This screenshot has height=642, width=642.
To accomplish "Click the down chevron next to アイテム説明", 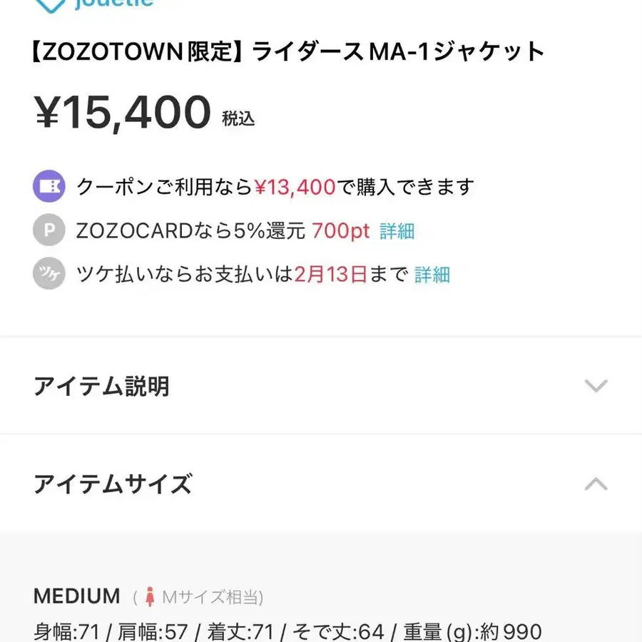I will pyautogui.click(x=596, y=386).
